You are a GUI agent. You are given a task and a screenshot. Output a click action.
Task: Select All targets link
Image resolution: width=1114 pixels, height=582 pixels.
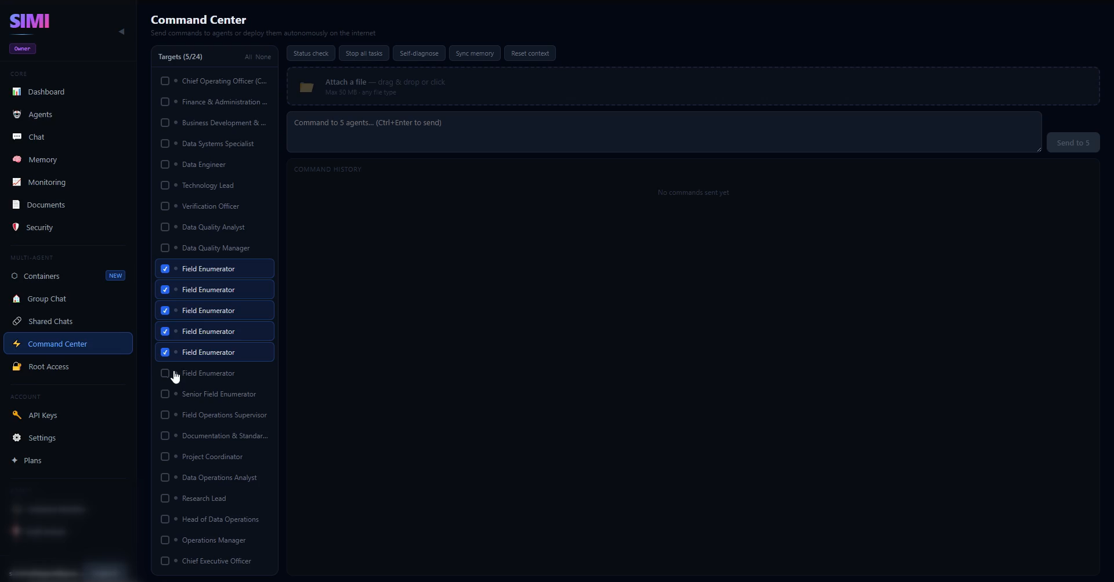pyautogui.click(x=248, y=57)
